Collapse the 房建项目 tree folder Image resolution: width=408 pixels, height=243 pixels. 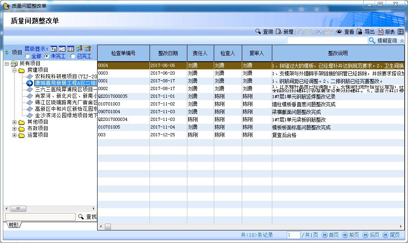pyautogui.click(x=15, y=70)
